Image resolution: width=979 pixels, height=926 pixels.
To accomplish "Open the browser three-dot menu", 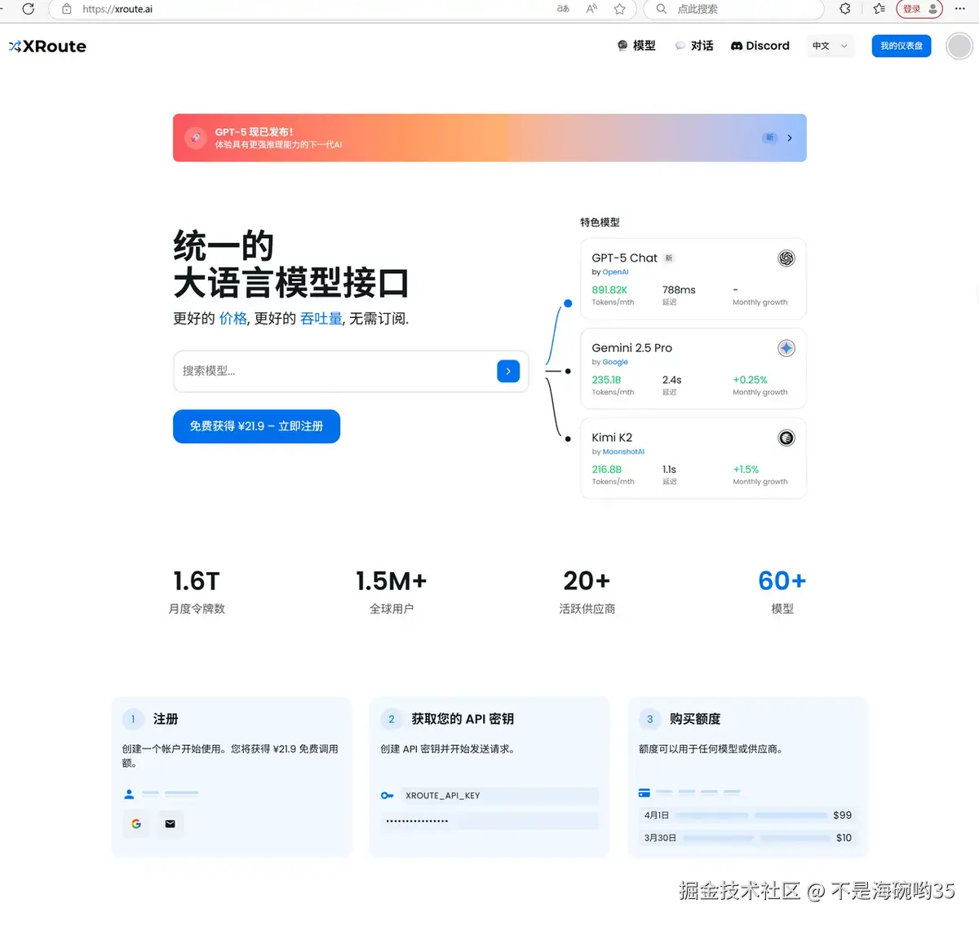I will click(960, 9).
